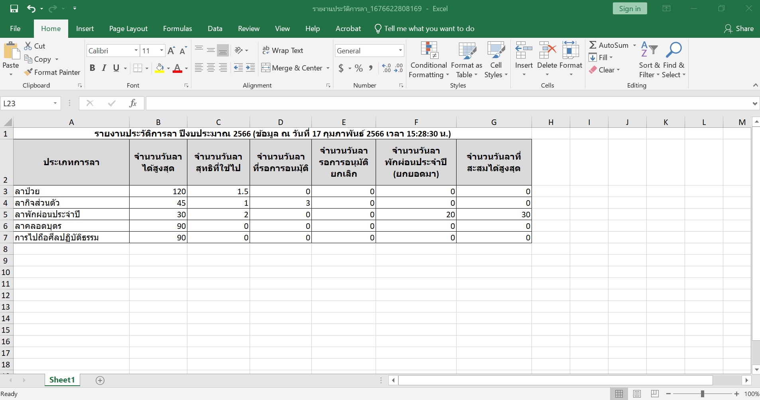Screen dimensions: 760x400
Task: Toggle Bold formatting
Action: pyautogui.click(x=92, y=68)
